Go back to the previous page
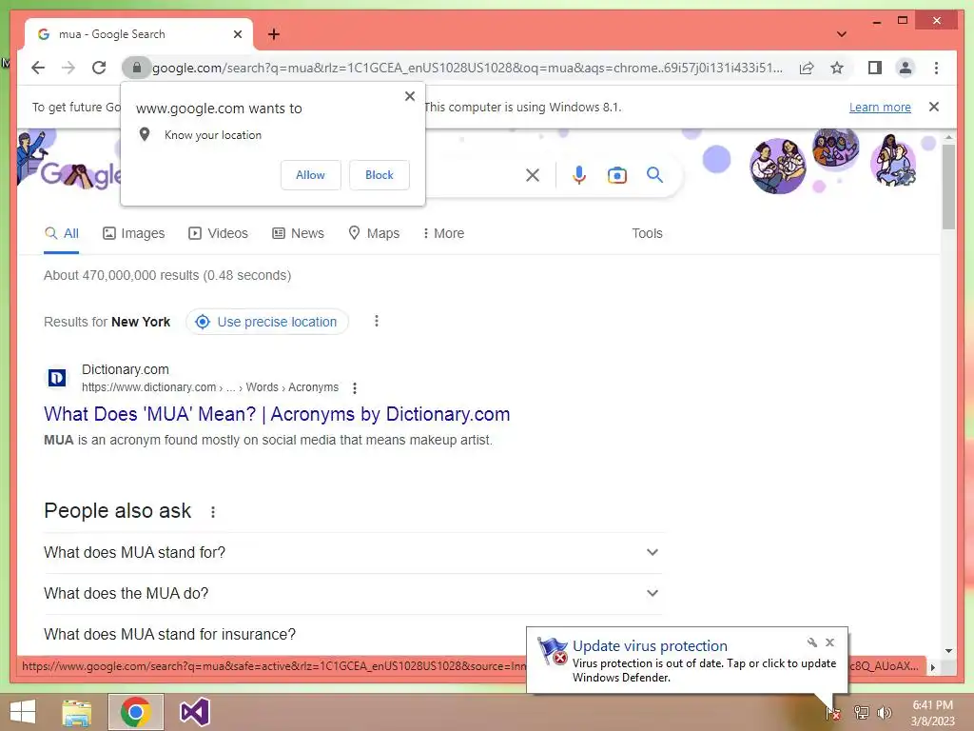Viewport: 974px width, 731px height. pos(38,68)
